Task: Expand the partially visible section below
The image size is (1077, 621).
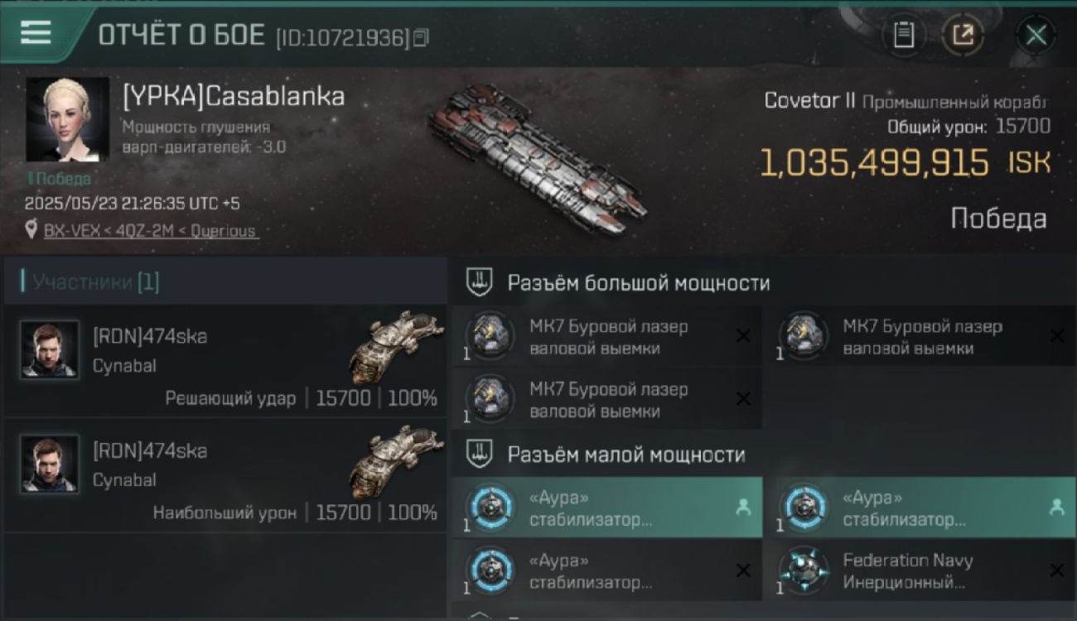Action: tap(481, 615)
